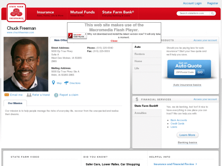Open the Bank Accounts link

point(179,120)
